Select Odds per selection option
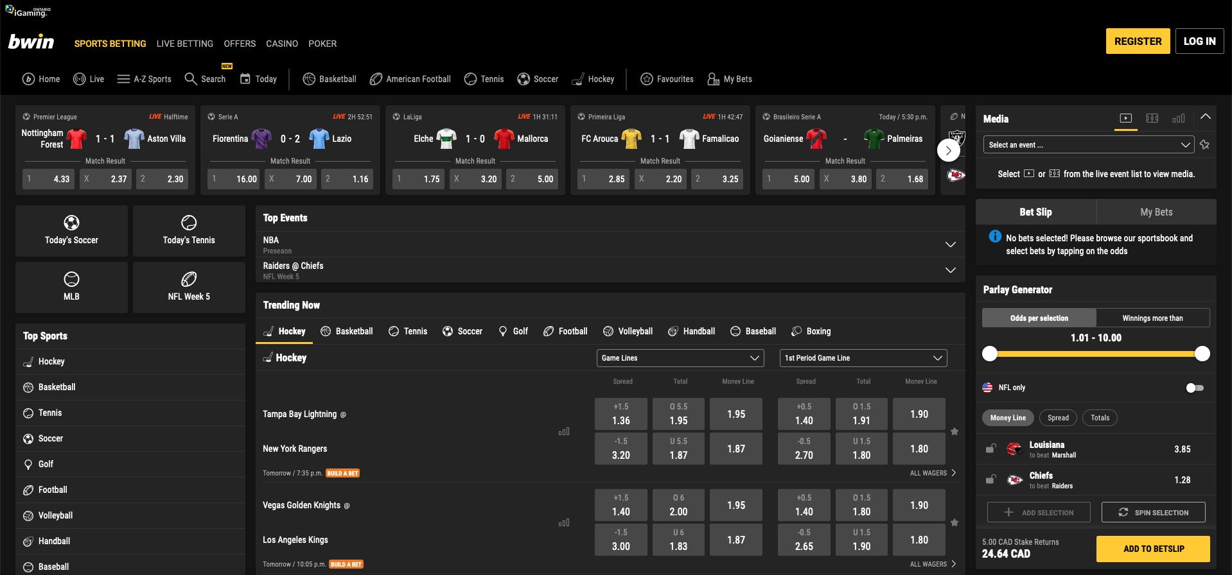The width and height of the screenshot is (1232, 575). pyautogui.click(x=1039, y=318)
